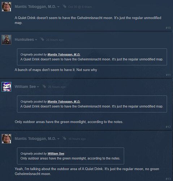Click the William See username
This screenshot has height=181, width=173.
[x=25, y=87]
